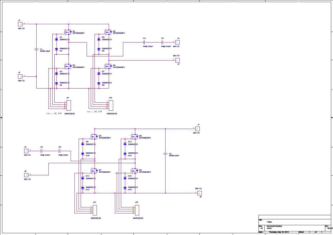Select the J3 connector box

pyautogui.click(x=177, y=60)
